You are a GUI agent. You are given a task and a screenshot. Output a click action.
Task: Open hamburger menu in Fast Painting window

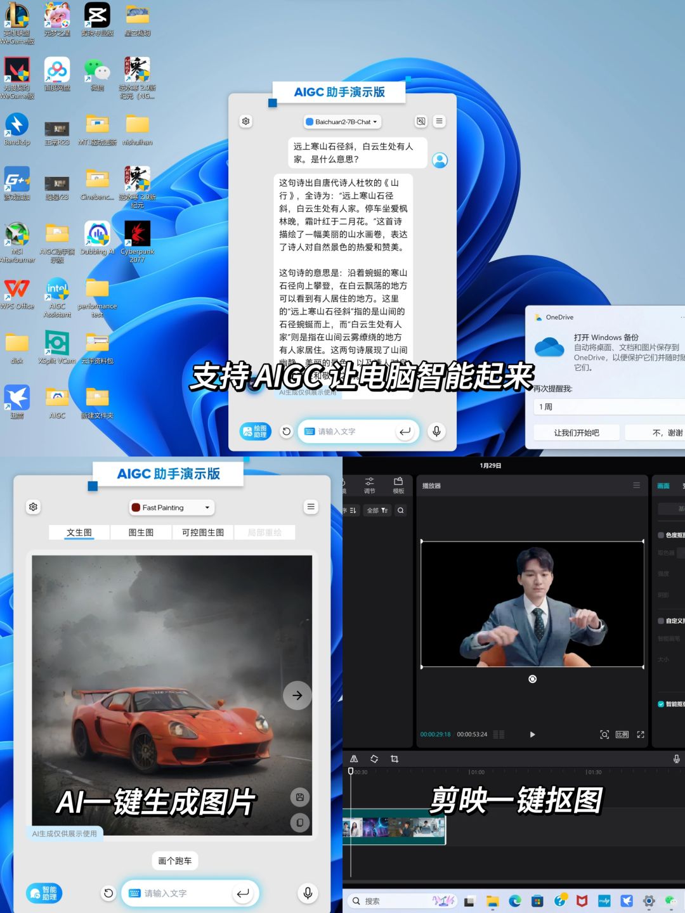pyautogui.click(x=311, y=507)
